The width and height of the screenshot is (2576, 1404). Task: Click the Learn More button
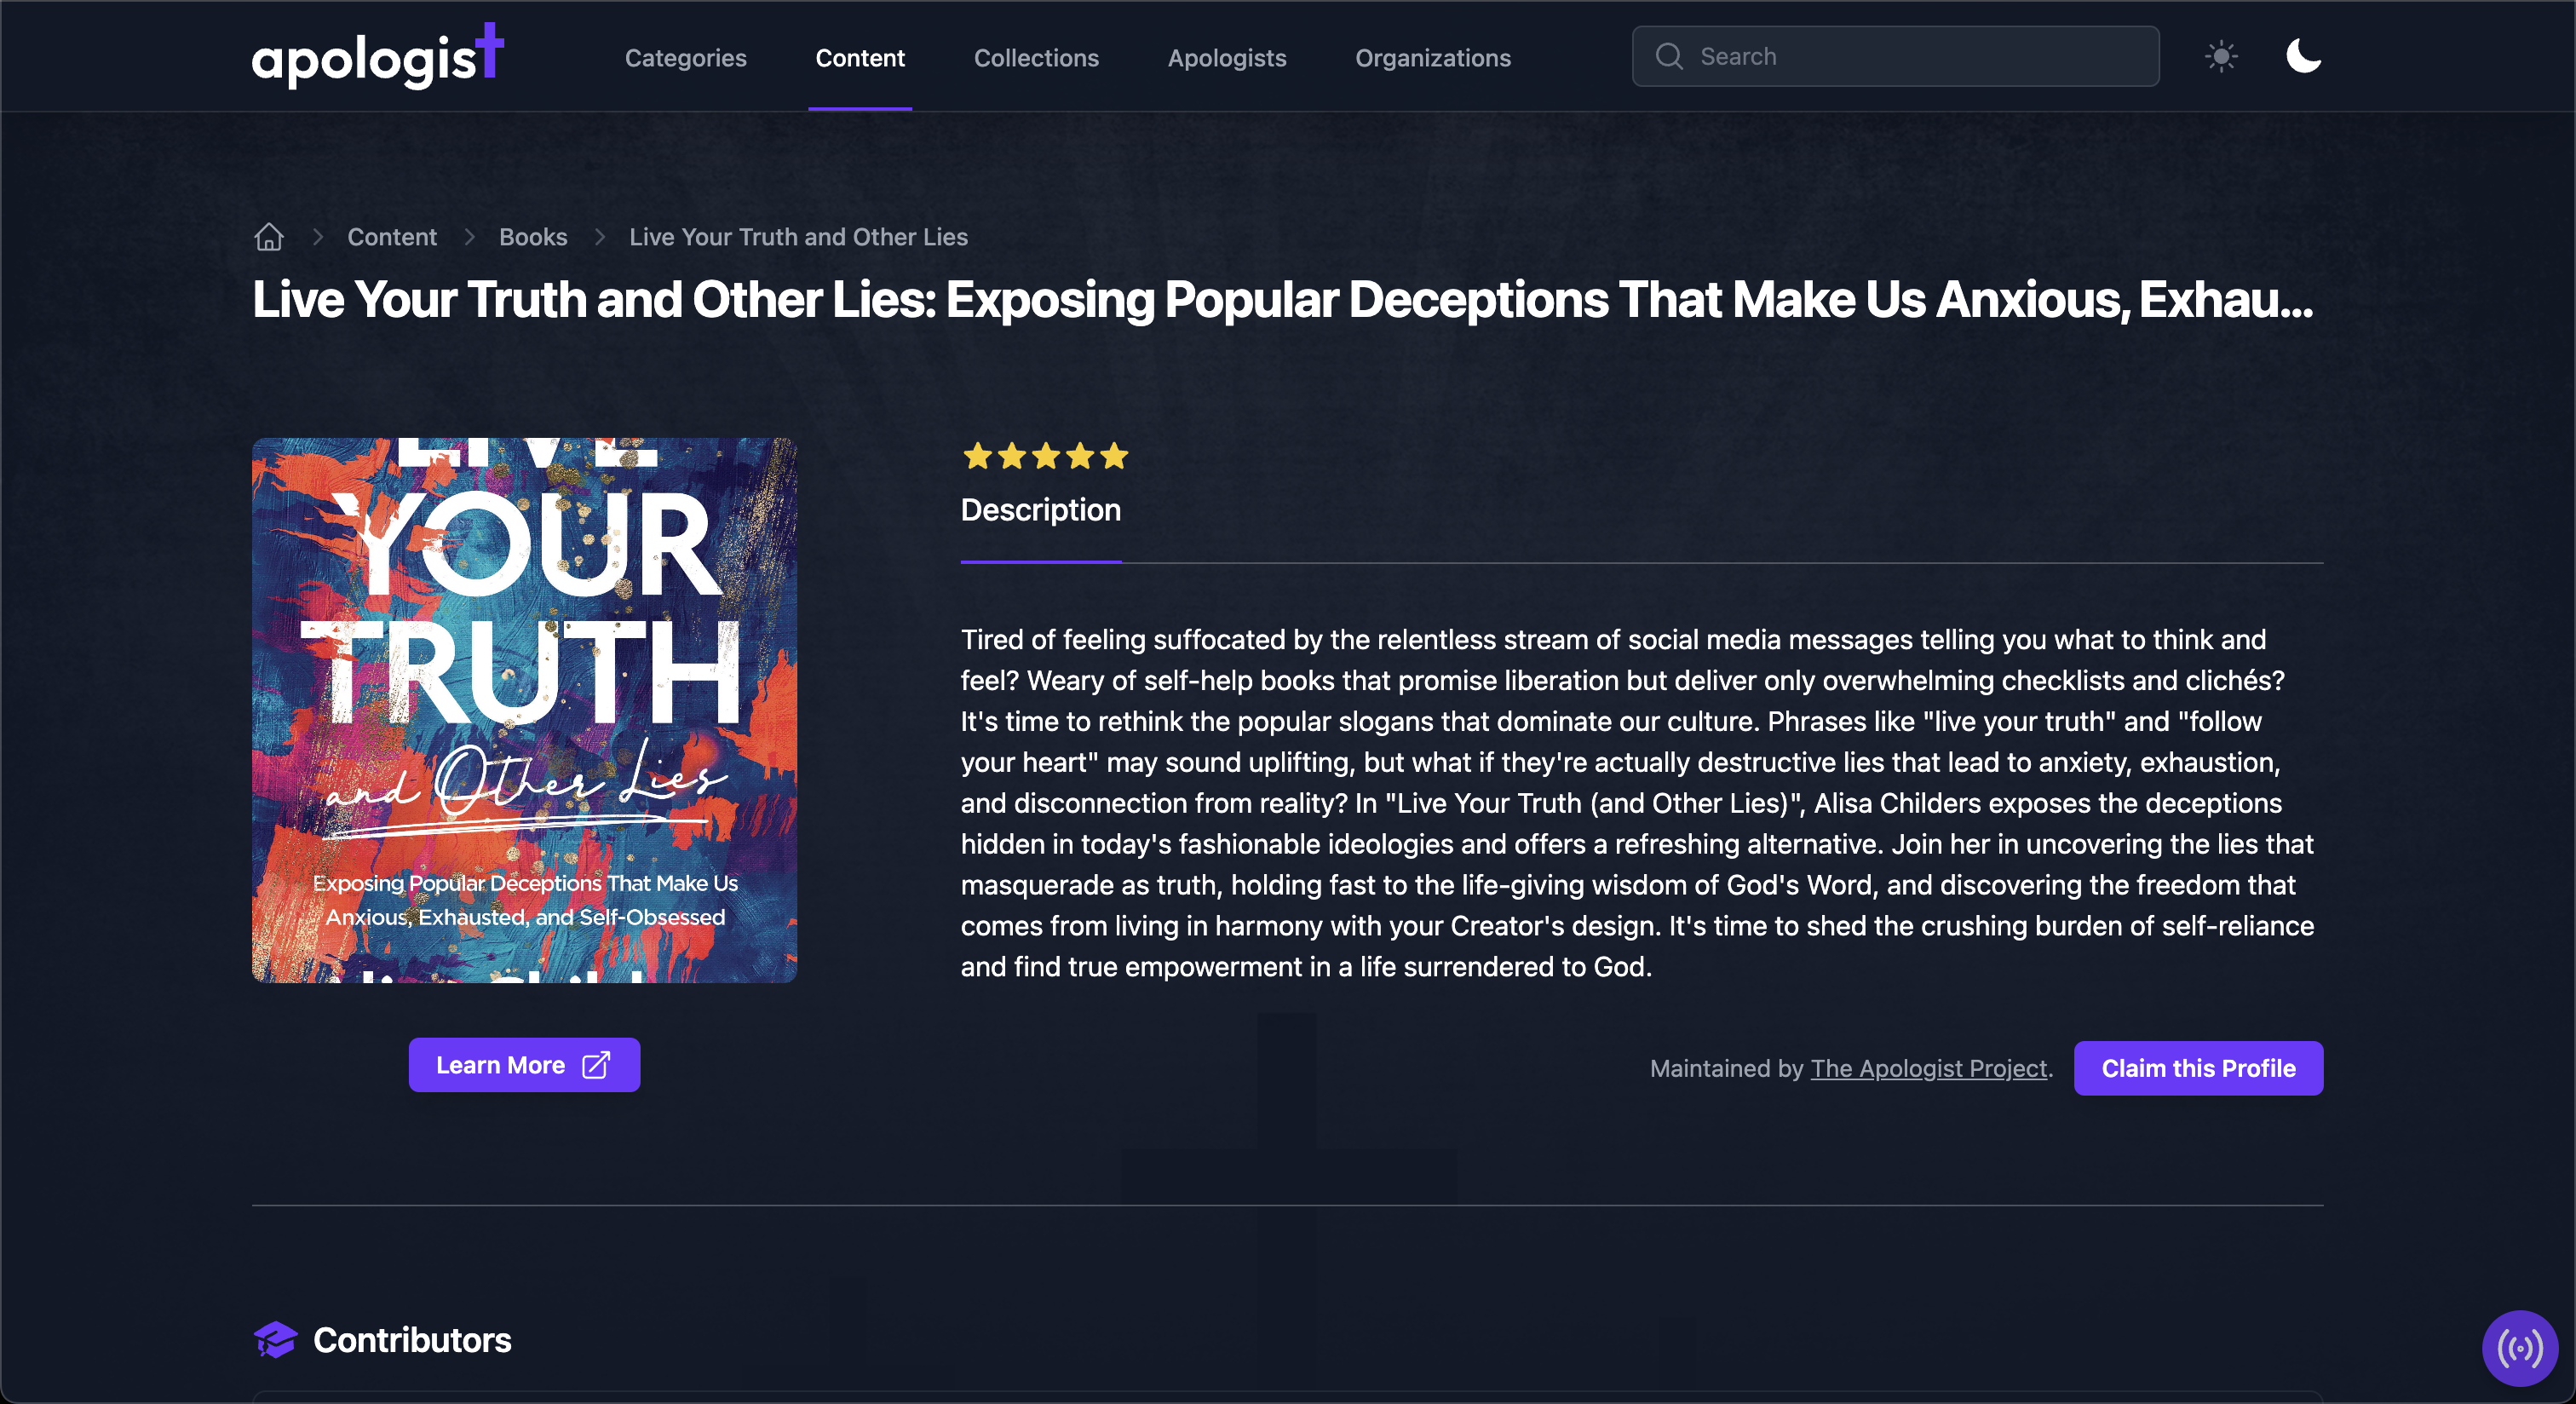[x=524, y=1065]
